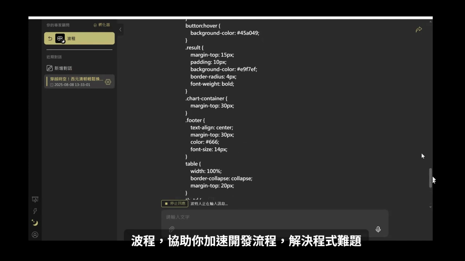Click the code line 'border-collapse: collapse;'
The width and height of the screenshot is (465, 261).
pyautogui.click(x=221, y=178)
